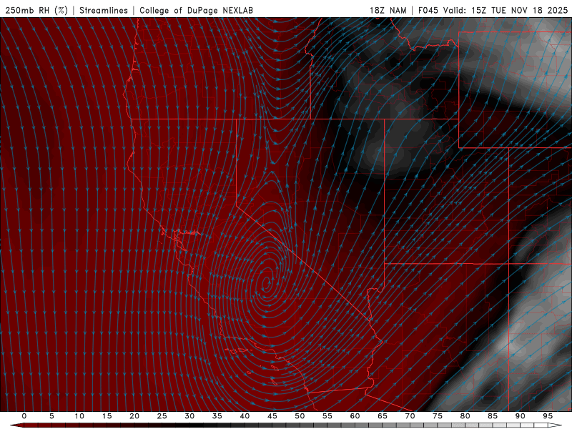Click the colorbar label "50"
This screenshot has width=572, height=429.
[x=300, y=416]
